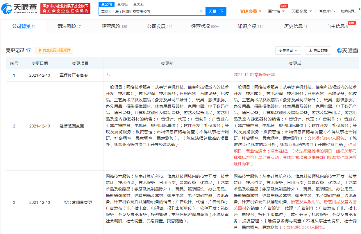Open the 知识产权 tab

click(x=250, y=26)
